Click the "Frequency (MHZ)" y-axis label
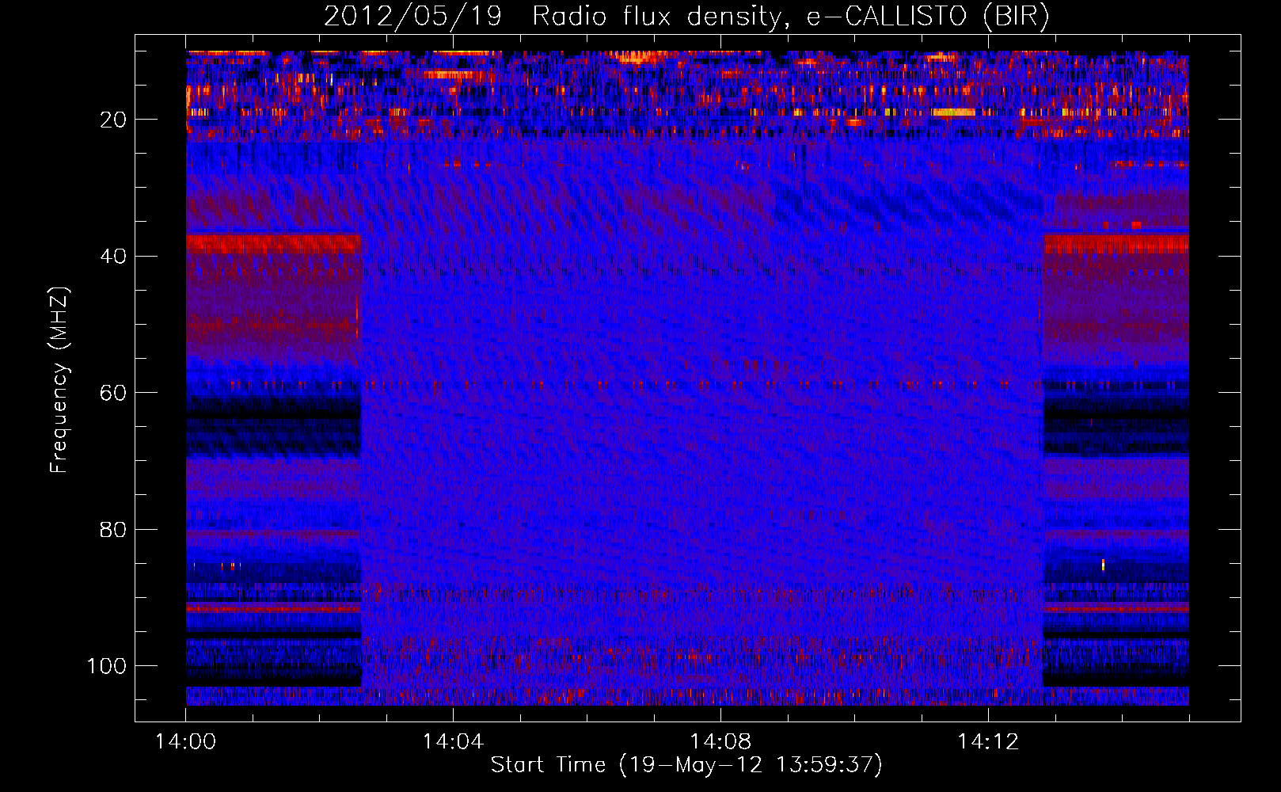Screen dimensions: 1281x792 pyautogui.click(x=59, y=380)
